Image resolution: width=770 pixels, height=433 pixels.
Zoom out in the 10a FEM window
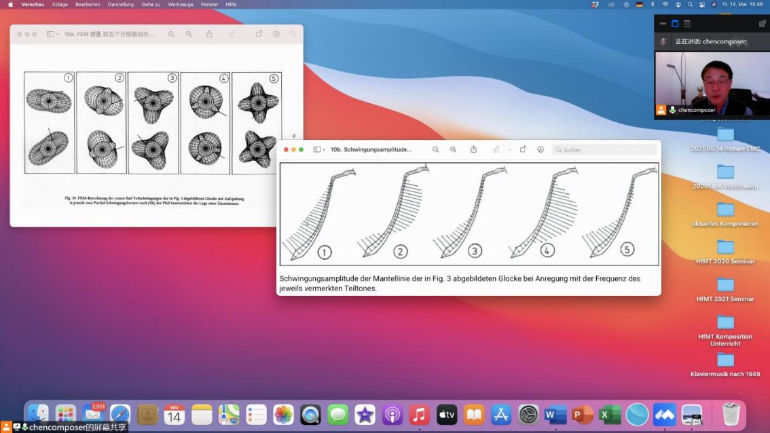171,35
